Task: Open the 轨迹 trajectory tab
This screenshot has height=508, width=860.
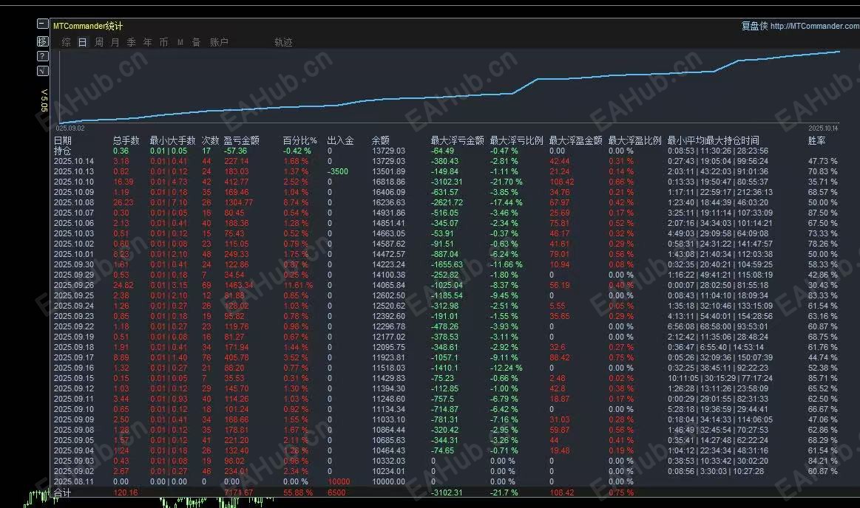Action: 283,42
